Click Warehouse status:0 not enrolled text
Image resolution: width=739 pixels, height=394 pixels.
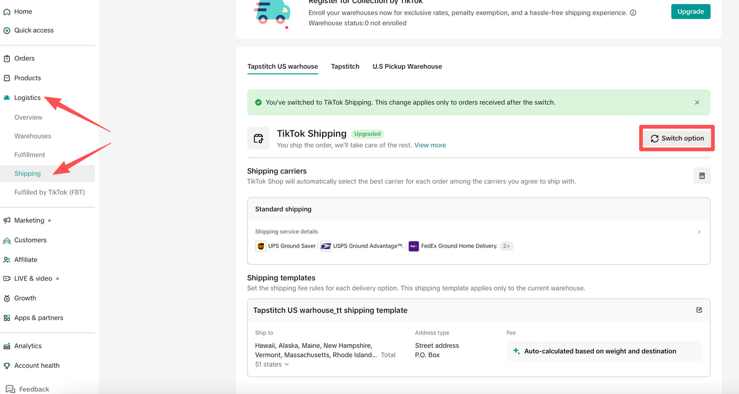(x=357, y=23)
